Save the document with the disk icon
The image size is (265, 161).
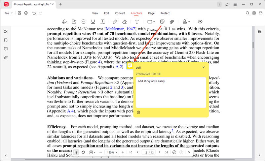[19, 13]
